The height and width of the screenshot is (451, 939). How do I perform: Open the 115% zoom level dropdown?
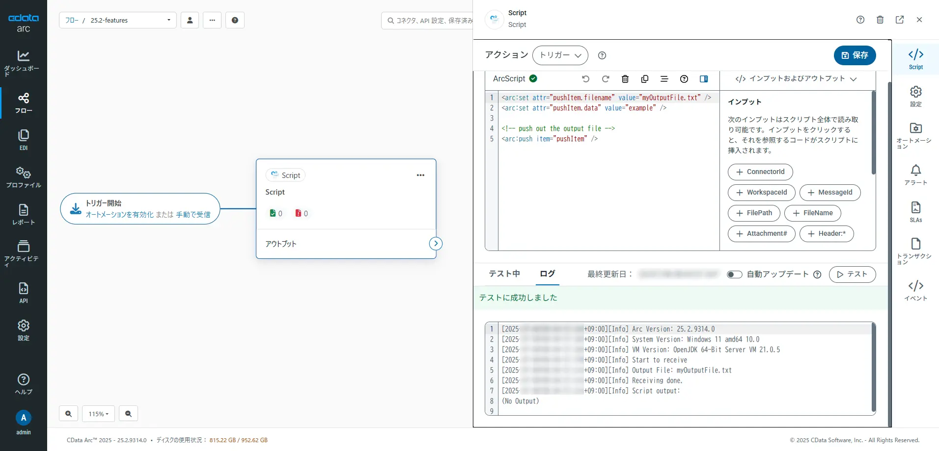[x=98, y=414]
